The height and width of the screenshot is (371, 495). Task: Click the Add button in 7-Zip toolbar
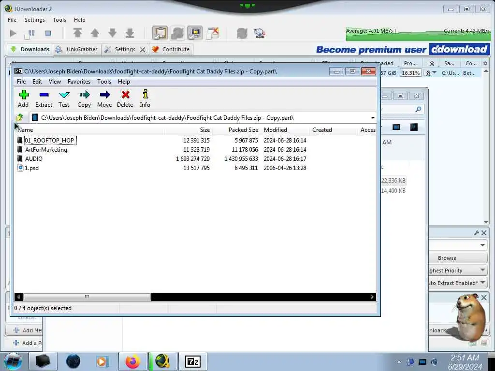tap(23, 99)
